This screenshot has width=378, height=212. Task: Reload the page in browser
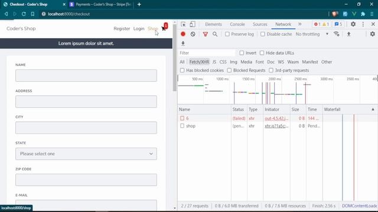(x=24, y=14)
